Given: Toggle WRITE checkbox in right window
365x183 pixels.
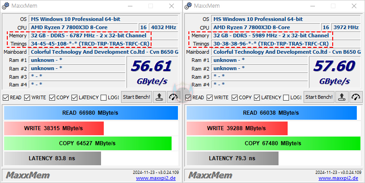Looking at the screenshot, I should pyautogui.click(x=209, y=97).
